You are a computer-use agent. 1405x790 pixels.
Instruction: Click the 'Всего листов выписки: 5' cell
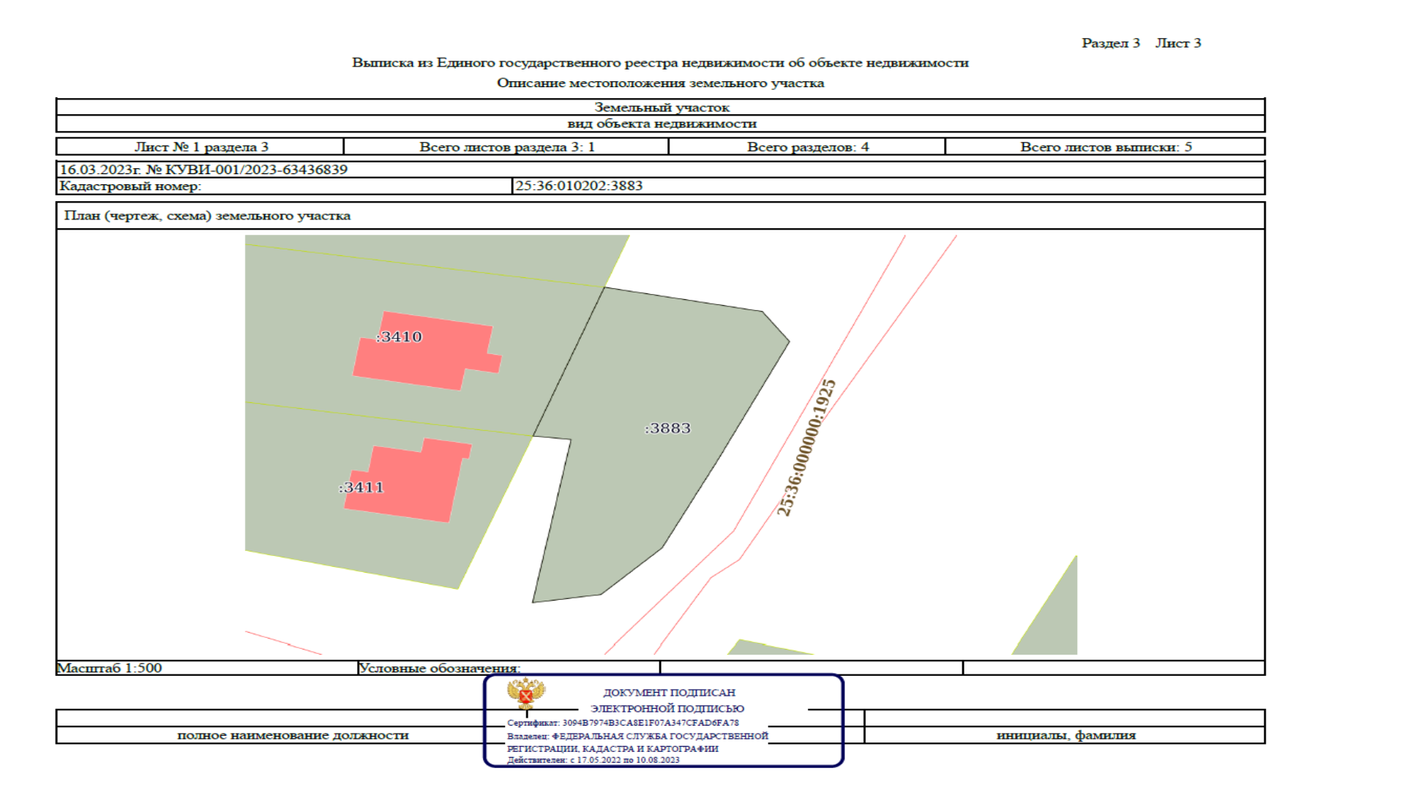pyautogui.click(x=1106, y=147)
